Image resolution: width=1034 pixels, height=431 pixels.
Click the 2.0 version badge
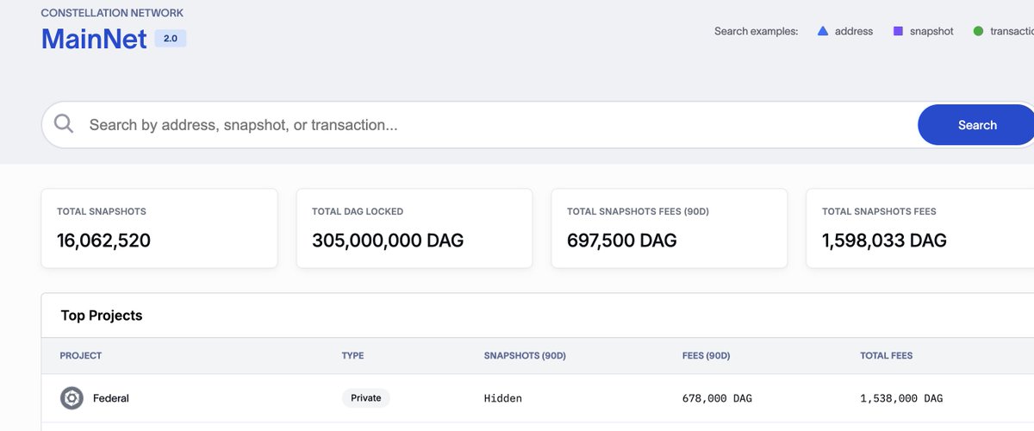coord(171,39)
